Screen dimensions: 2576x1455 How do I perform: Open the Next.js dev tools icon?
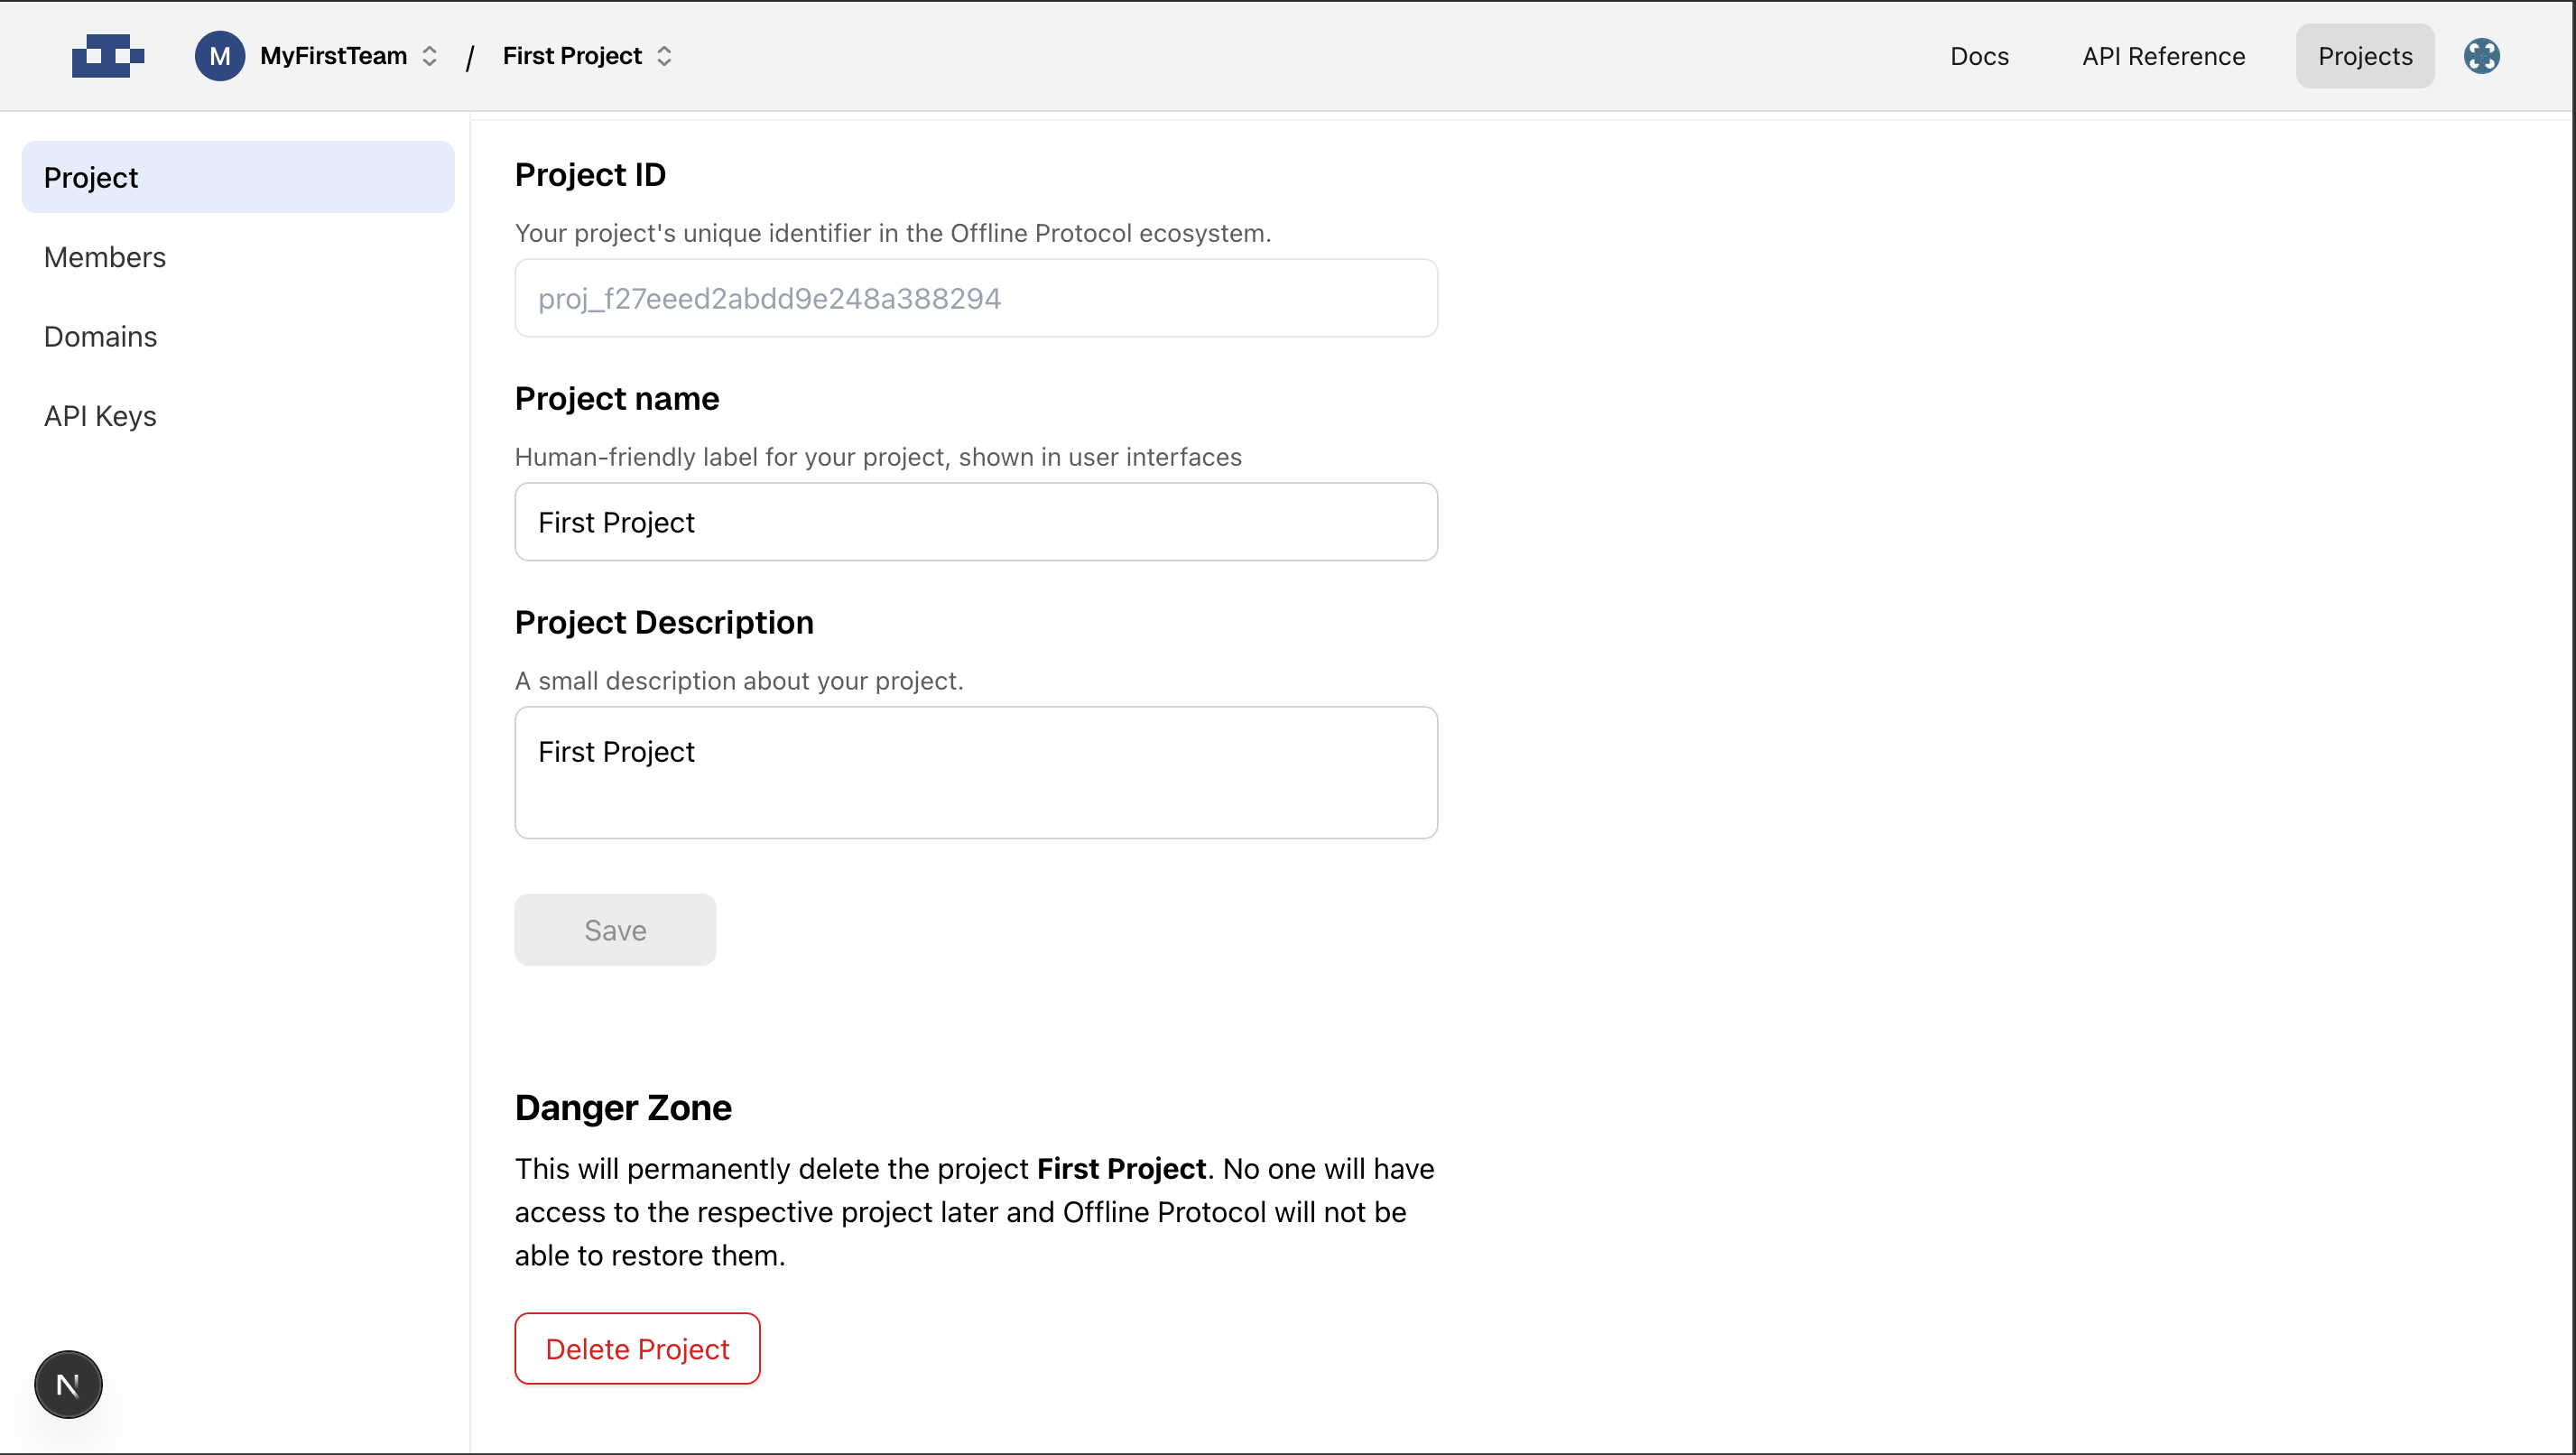(x=67, y=1384)
